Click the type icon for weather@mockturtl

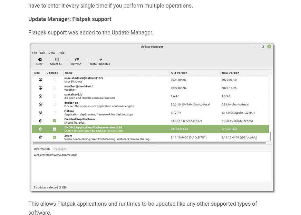pos(40,88)
